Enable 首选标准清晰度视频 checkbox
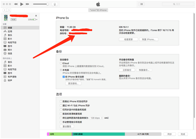The height and width of the screenshot is (139, 196). coord(61,114)
